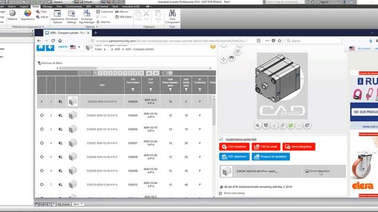Click the Adjust appearance tool

click(42, 17)
